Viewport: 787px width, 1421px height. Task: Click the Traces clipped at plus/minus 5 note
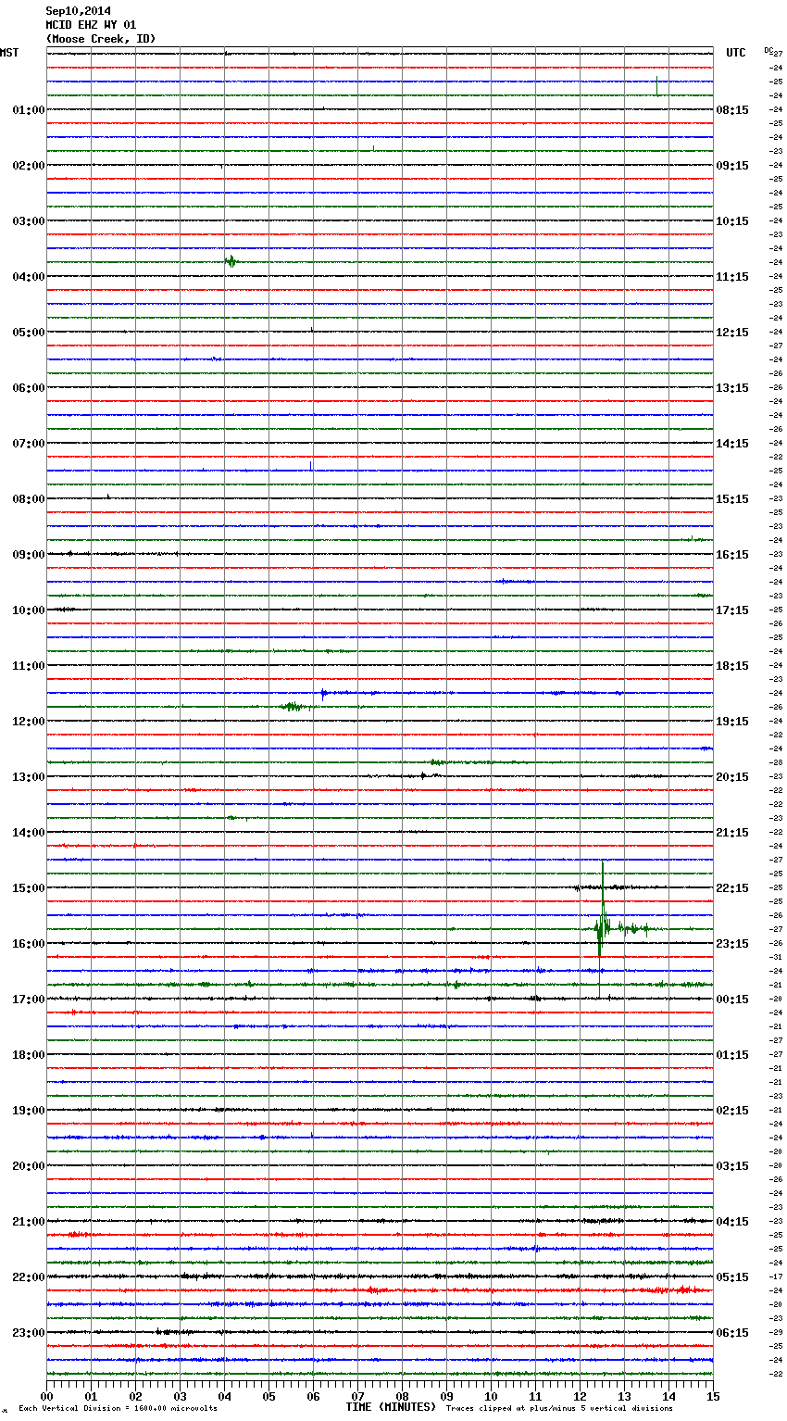click(559, 1408)
